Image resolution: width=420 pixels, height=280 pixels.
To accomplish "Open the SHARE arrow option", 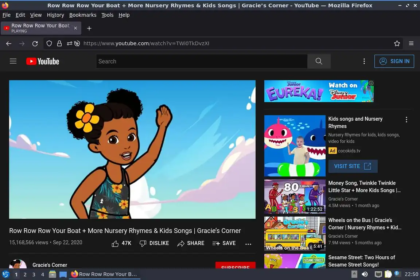I will pos(191,243).
